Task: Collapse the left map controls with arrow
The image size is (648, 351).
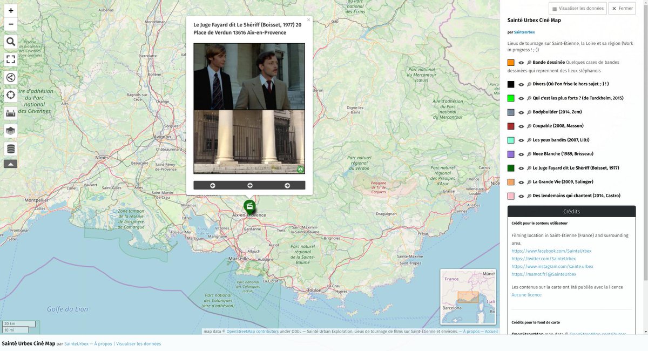Action: tap(11, 164)
